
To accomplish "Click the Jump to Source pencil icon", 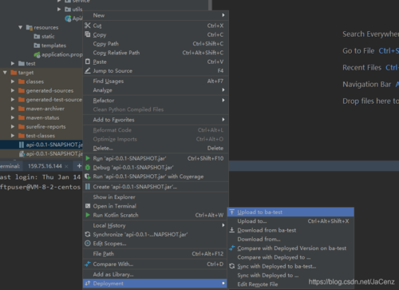I will tap(88, 70).
